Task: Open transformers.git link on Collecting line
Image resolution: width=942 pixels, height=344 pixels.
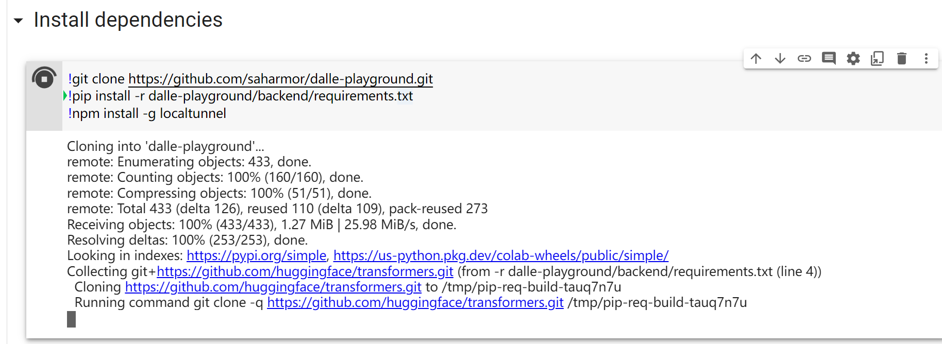Action: pyautogui.click(x=305, y=271)
